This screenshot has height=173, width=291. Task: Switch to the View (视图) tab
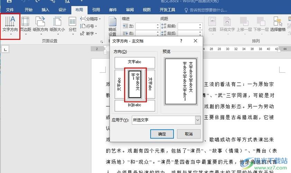coord(147,10)
